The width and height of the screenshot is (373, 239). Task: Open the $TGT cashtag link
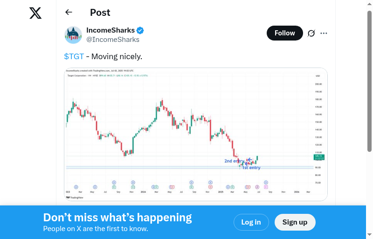tap(74, 56)
